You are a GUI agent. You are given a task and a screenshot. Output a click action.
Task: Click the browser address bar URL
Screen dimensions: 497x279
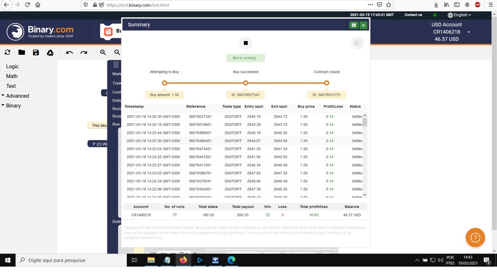[137, 5]
